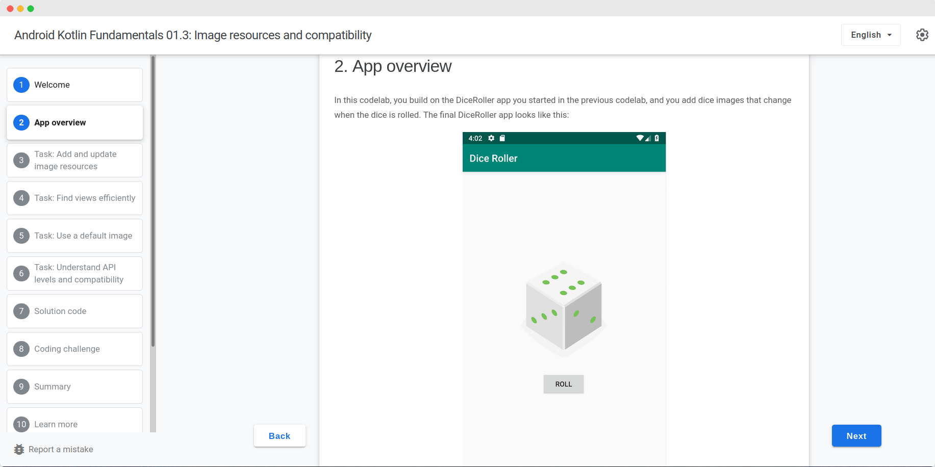Click the number 8 circle beside Coding challenge
Viewport: 935px width, 467px height.
coord(21,349)
